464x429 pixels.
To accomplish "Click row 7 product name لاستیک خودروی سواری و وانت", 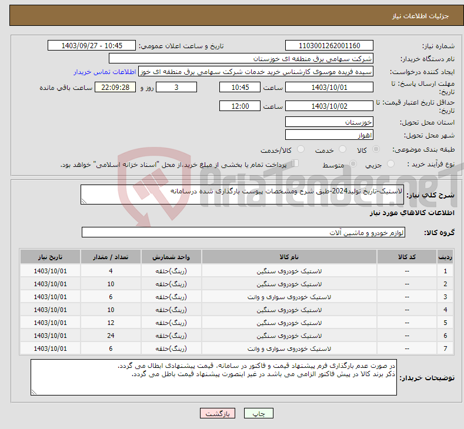I will coord(289,348).
